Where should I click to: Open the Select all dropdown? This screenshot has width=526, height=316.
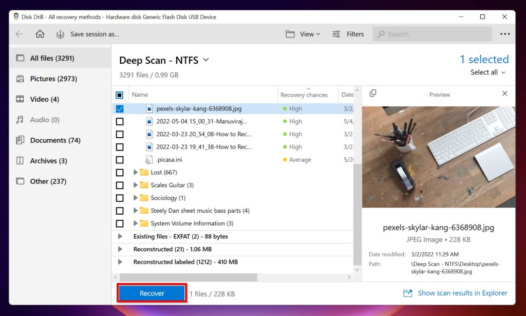tap(487, 72)
